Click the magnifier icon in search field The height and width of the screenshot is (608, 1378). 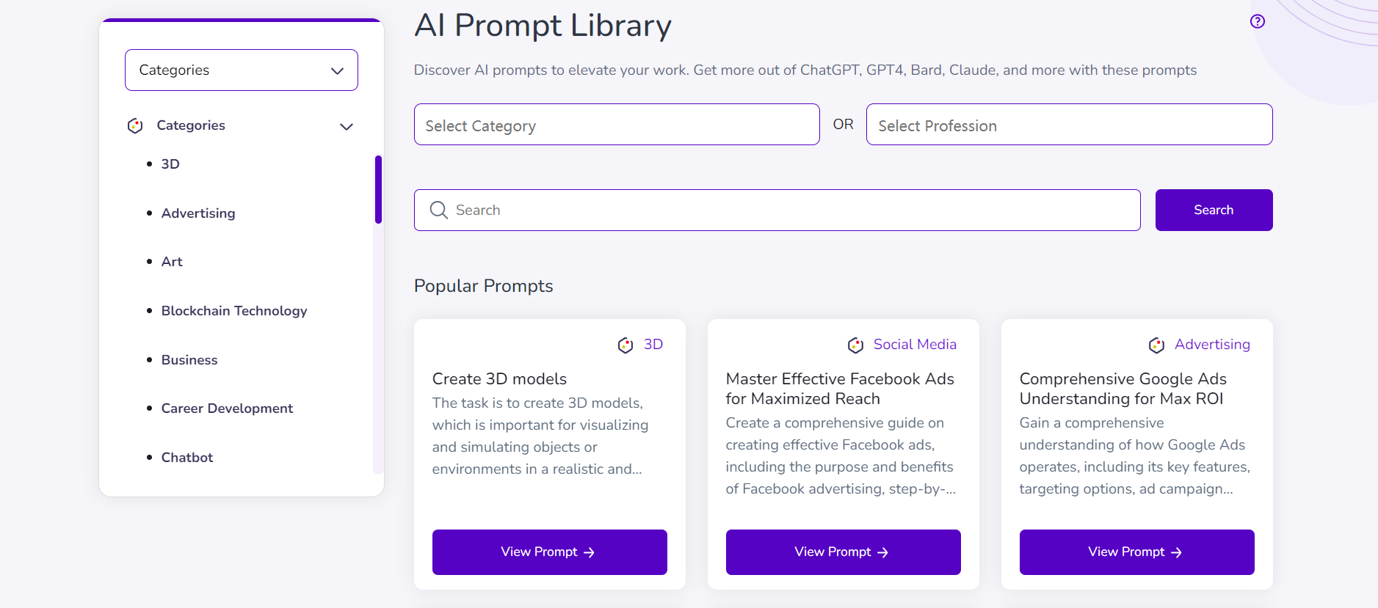(x=439, y=210)
